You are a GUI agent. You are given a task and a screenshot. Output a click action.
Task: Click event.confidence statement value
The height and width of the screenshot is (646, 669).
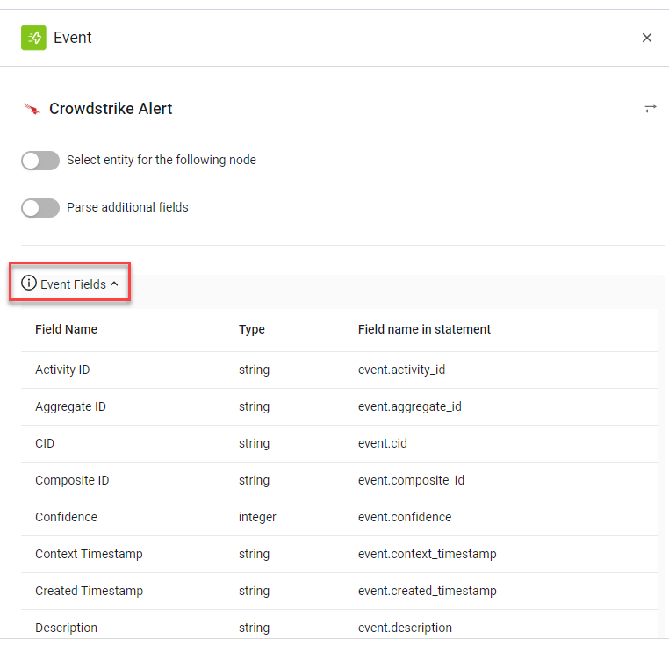pyautogui.click(x=405, y=517)
